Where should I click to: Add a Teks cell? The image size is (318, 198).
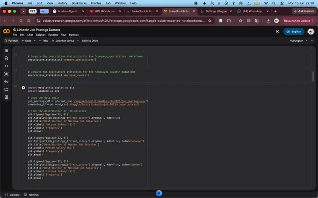click(x=43, y=41)
